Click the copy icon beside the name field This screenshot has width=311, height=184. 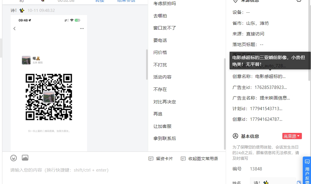299,183
